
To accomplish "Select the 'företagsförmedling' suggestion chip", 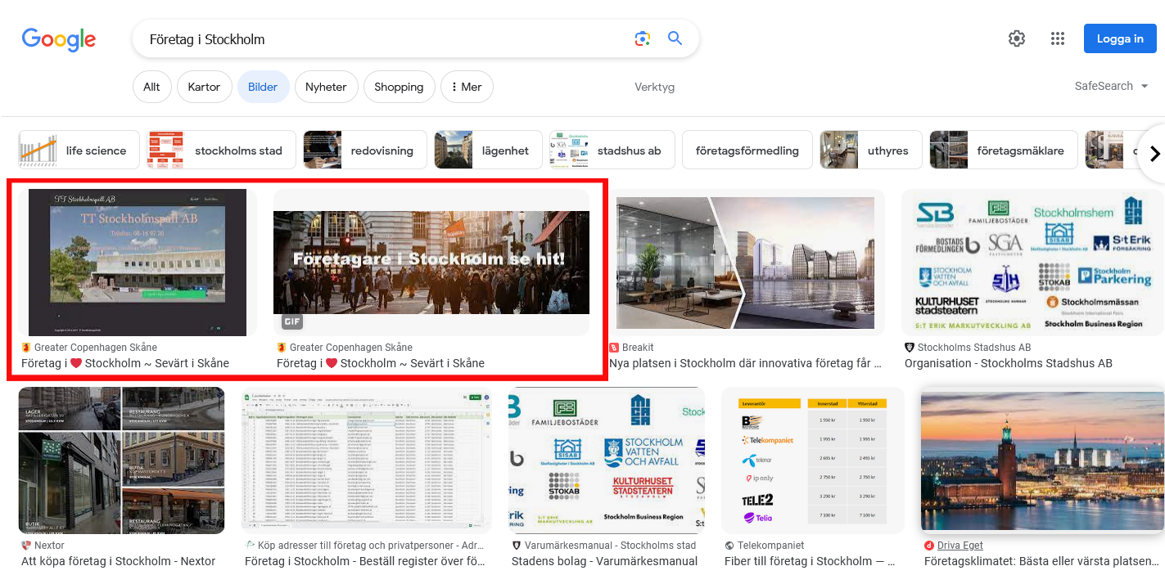I will tap(747, 150).
